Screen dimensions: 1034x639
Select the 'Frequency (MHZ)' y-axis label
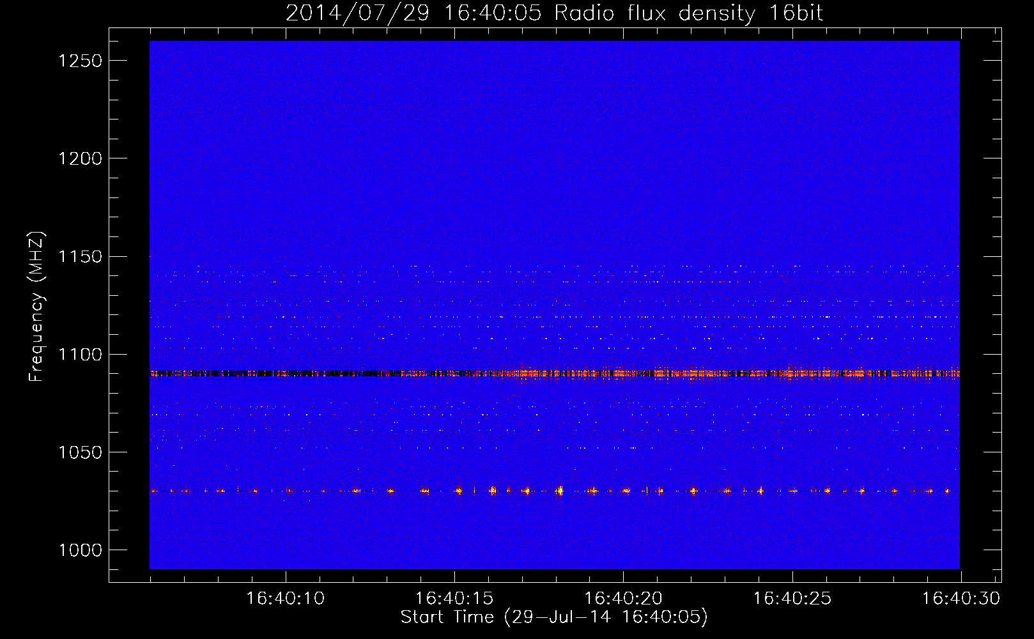click(x=37, y=307)
